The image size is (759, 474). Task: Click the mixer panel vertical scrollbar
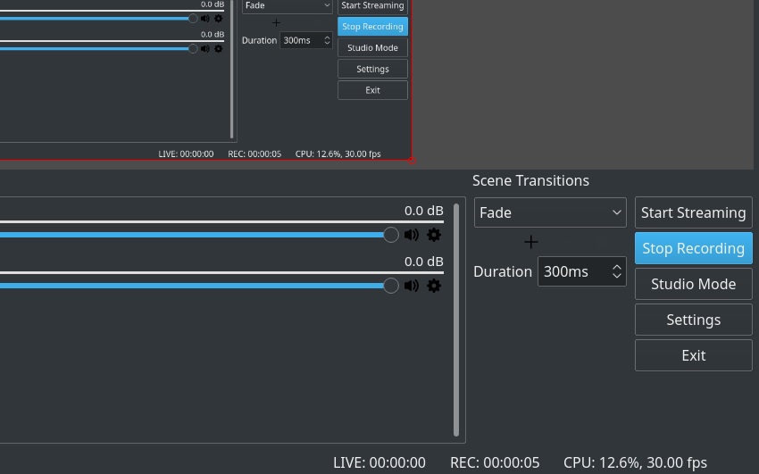[x=456, y=320]
